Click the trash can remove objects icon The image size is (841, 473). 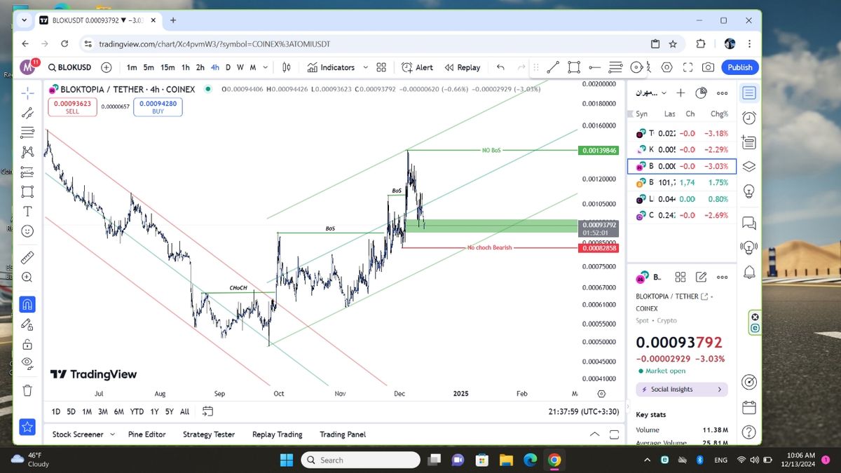tap(27, 390)
